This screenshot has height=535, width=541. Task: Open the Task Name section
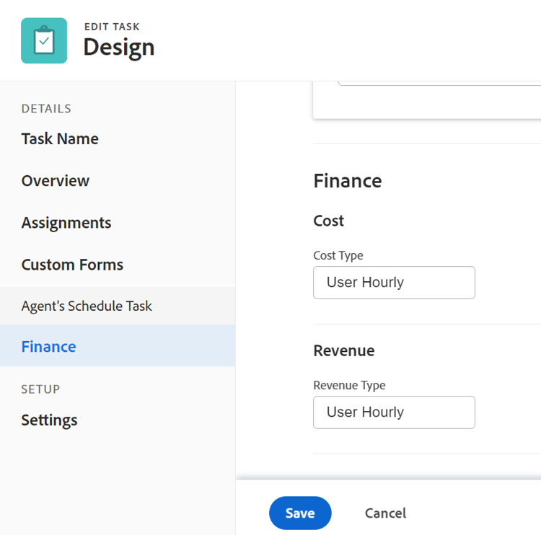[60, 139]
